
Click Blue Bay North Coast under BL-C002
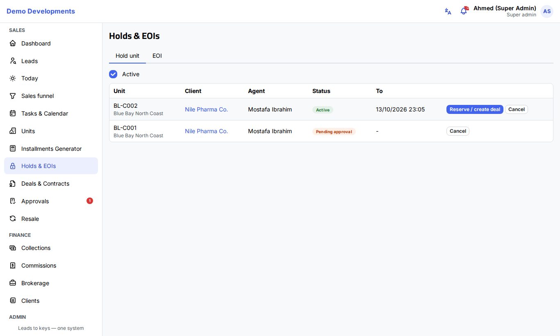[x=138, y=114]
